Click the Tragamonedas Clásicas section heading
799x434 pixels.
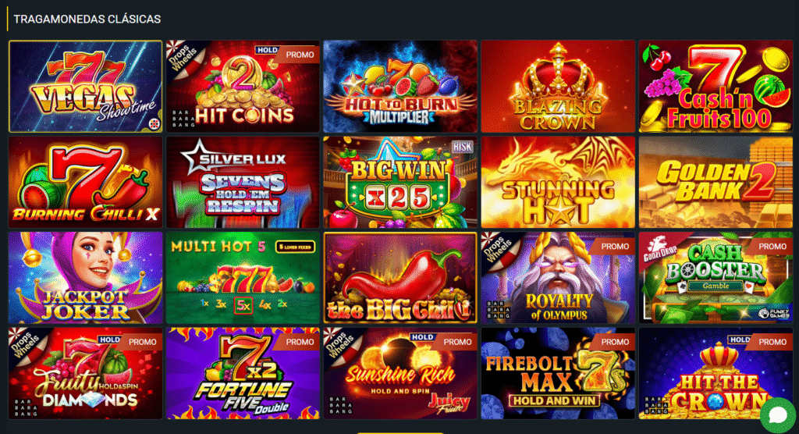87,20
